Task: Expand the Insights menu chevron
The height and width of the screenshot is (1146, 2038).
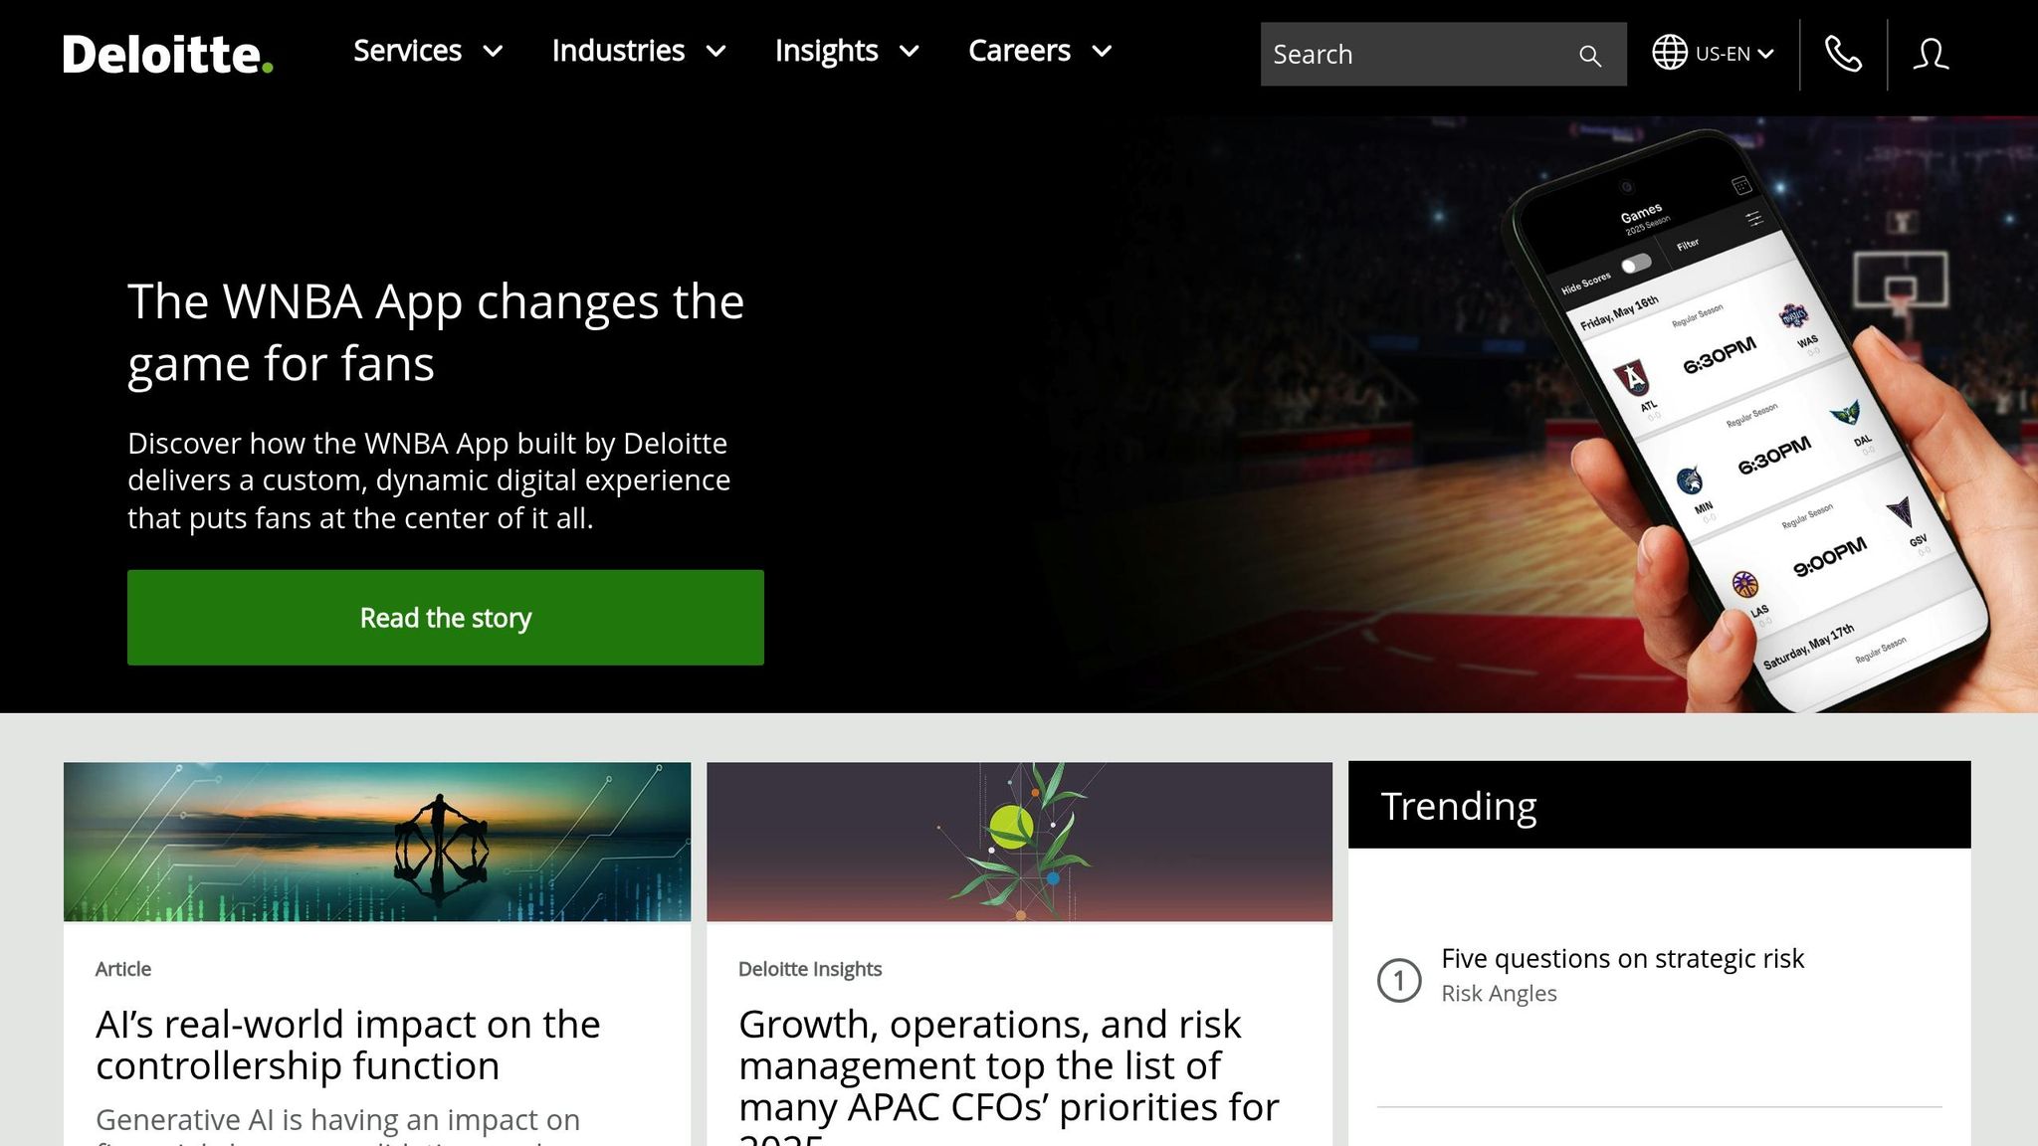Action: (909, 52)
